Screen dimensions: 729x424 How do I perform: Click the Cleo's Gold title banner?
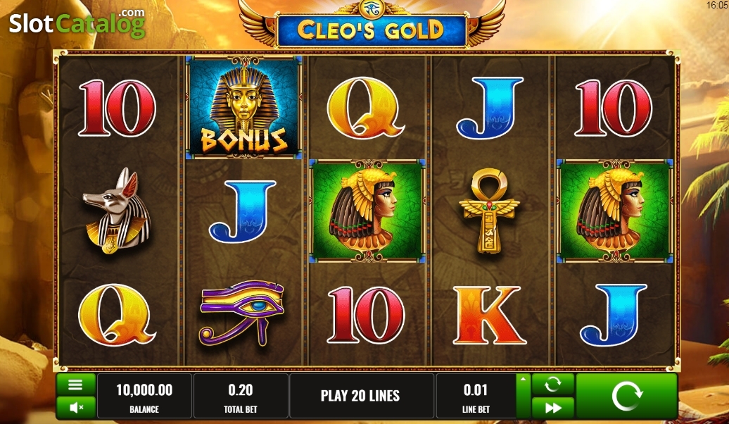pos(371,30)
